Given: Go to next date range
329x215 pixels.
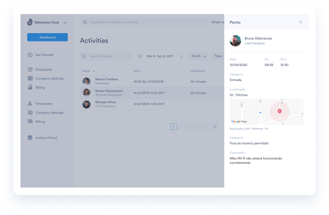Looking at the screenshot, I should tap(181, 56).
